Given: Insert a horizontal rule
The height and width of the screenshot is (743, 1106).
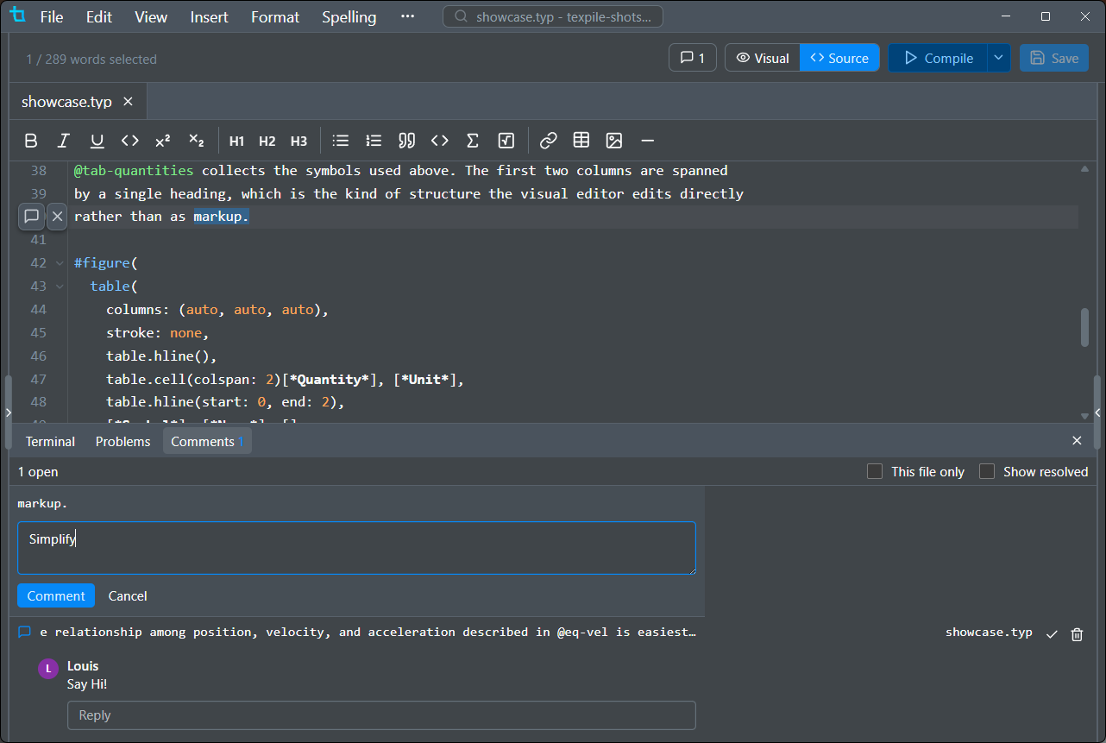Looking at the screenshot, I should (x=648, y=141).
